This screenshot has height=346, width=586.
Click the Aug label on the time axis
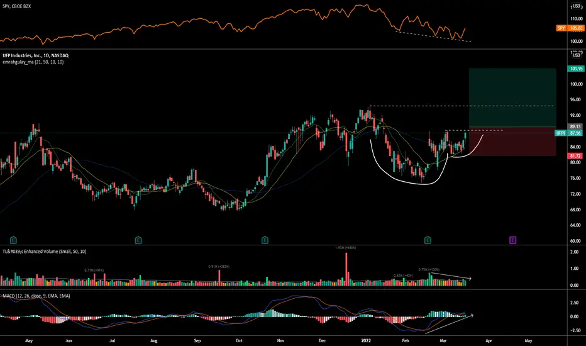click(x=154, y=341)
